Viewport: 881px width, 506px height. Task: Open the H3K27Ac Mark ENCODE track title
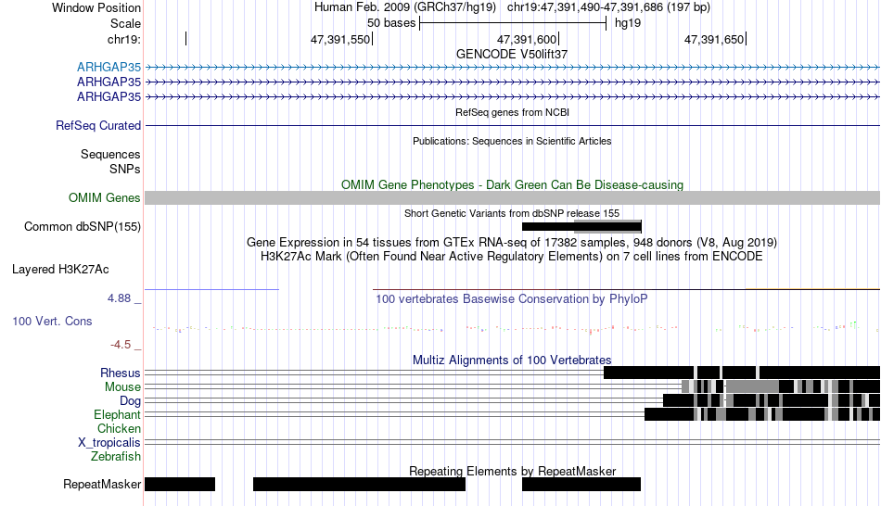(x=512, y=256)
